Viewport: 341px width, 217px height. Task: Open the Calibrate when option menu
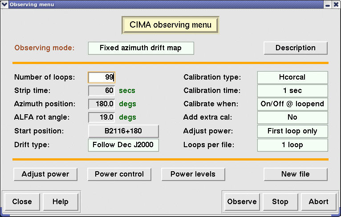click(292, 104)
